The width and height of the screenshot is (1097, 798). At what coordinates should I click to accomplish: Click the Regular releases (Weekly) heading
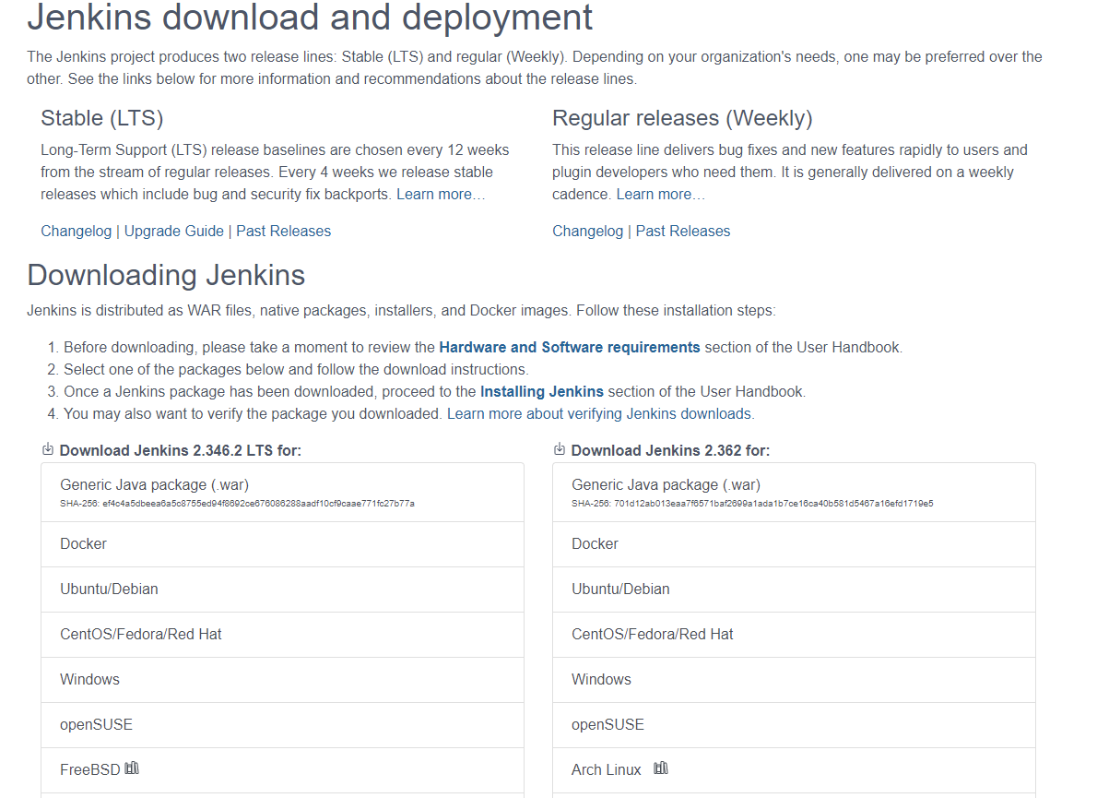tap(682, 118)
